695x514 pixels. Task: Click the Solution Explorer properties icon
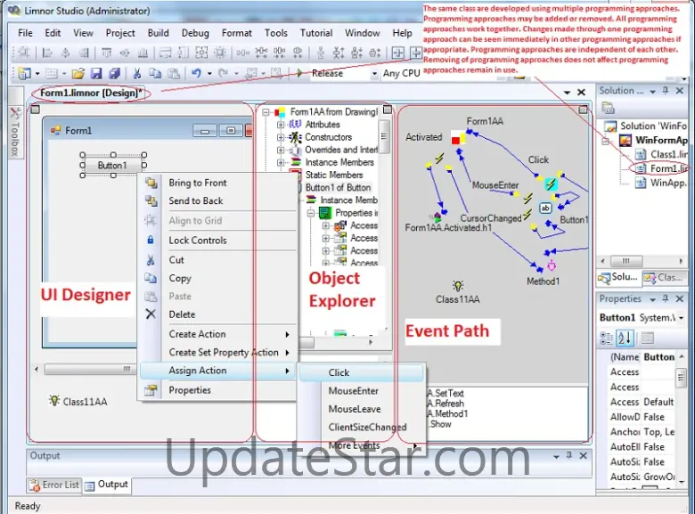pyautogui.click(x=608, y=108)
